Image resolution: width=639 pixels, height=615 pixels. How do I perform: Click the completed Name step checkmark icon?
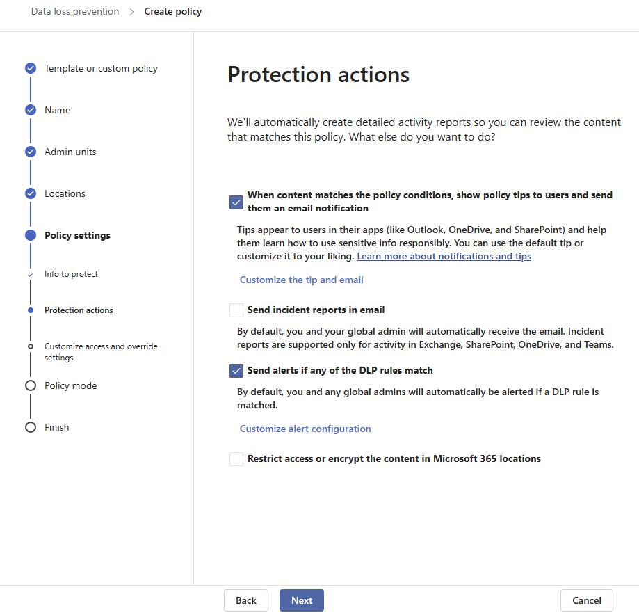(31, 110)
